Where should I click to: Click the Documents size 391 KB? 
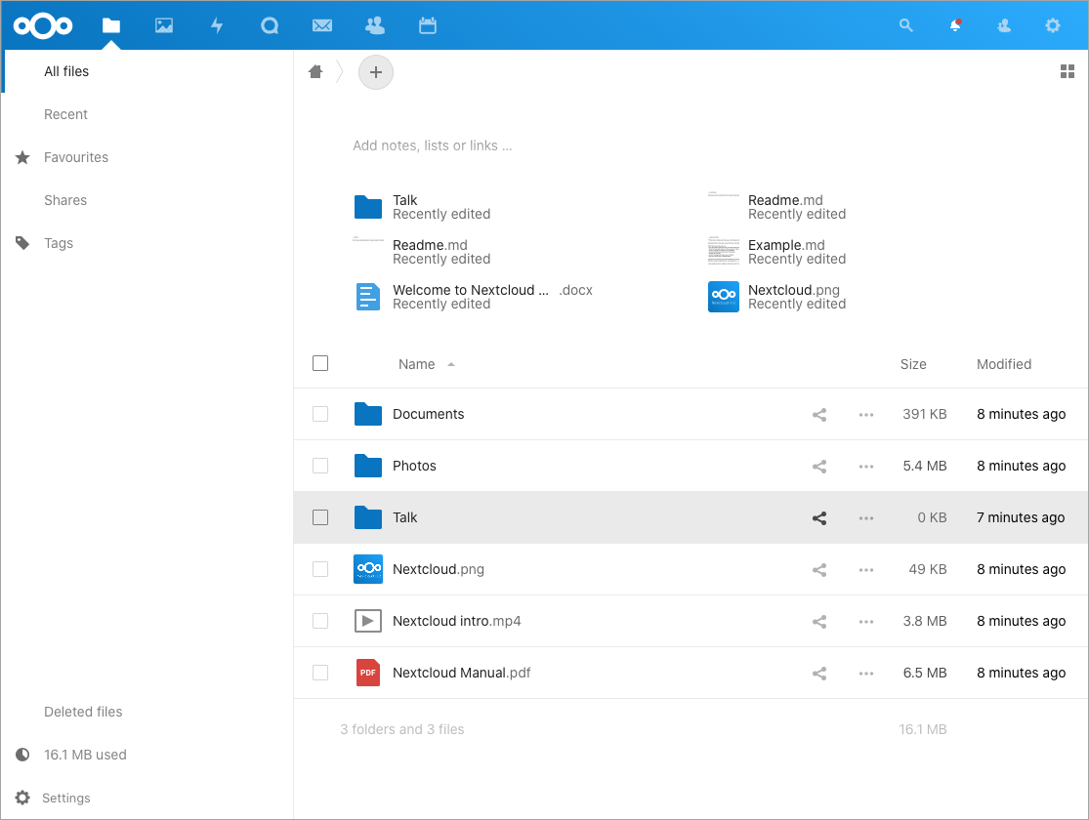pos(925,415)
